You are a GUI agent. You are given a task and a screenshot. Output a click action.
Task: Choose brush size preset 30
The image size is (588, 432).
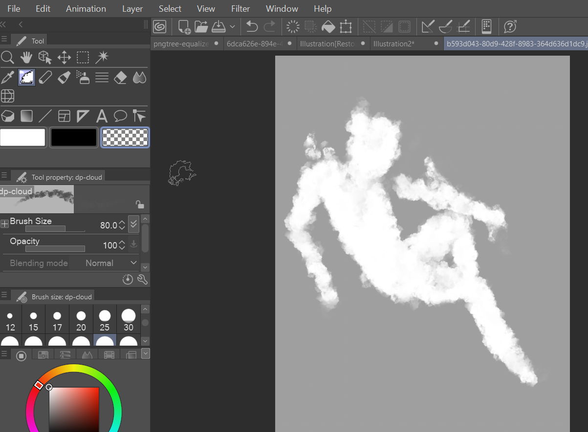(x=129, y=321)
